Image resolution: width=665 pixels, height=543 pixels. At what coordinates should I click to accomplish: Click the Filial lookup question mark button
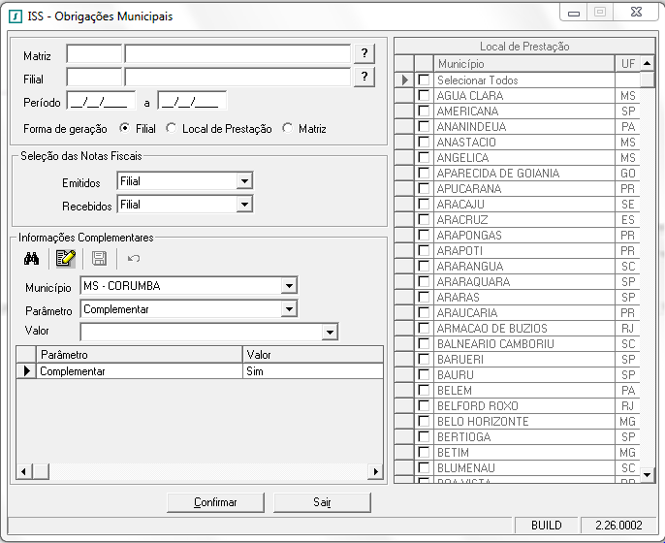[x=364, y=77]
